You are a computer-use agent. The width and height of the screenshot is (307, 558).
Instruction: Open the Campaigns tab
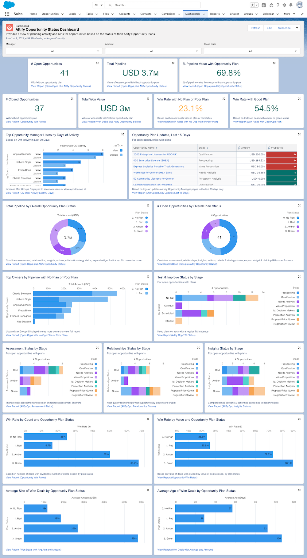168,14
